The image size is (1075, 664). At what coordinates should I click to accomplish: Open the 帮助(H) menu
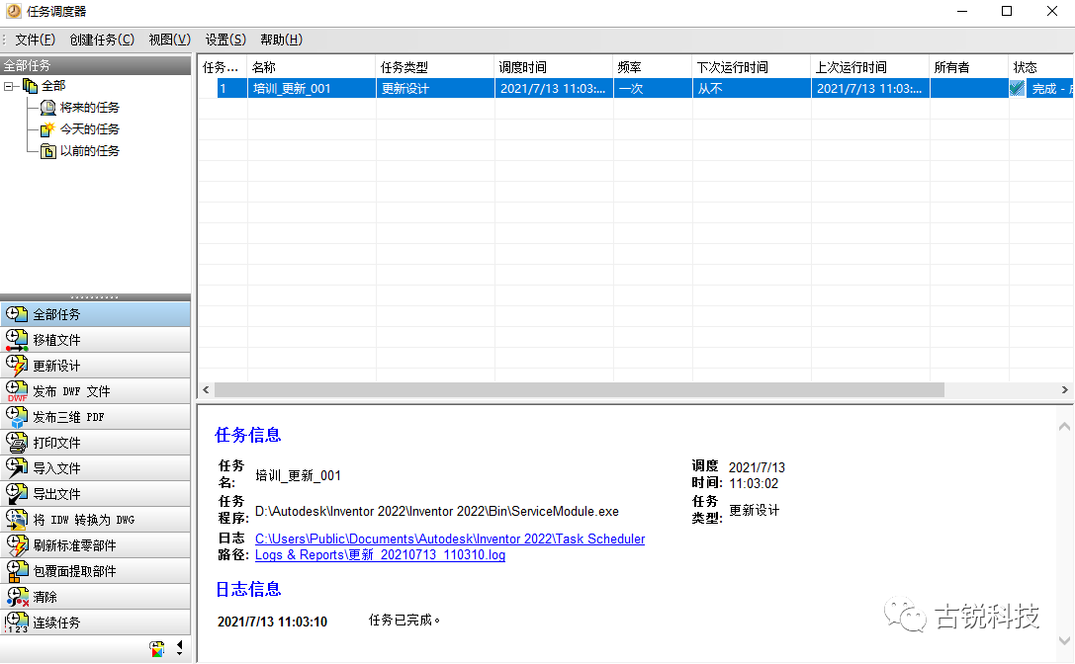[281, 40]
